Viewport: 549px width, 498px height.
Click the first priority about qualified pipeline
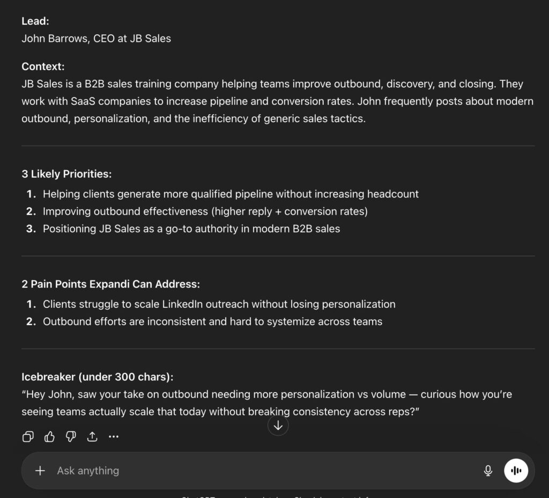pyautogui.click(x=231, y=194)
